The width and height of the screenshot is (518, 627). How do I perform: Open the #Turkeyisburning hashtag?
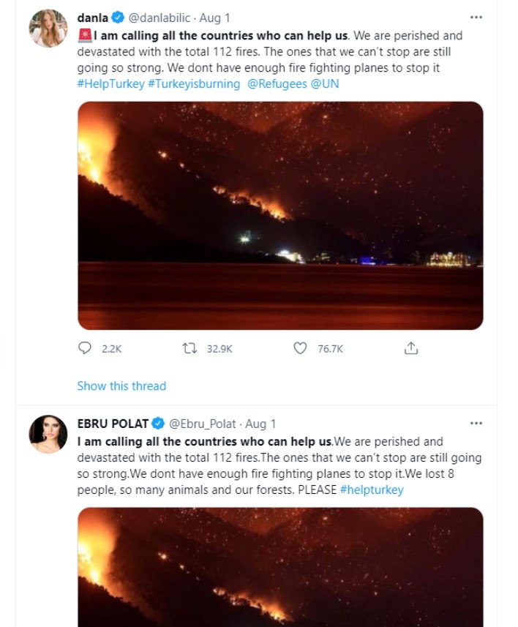point(193,84)
